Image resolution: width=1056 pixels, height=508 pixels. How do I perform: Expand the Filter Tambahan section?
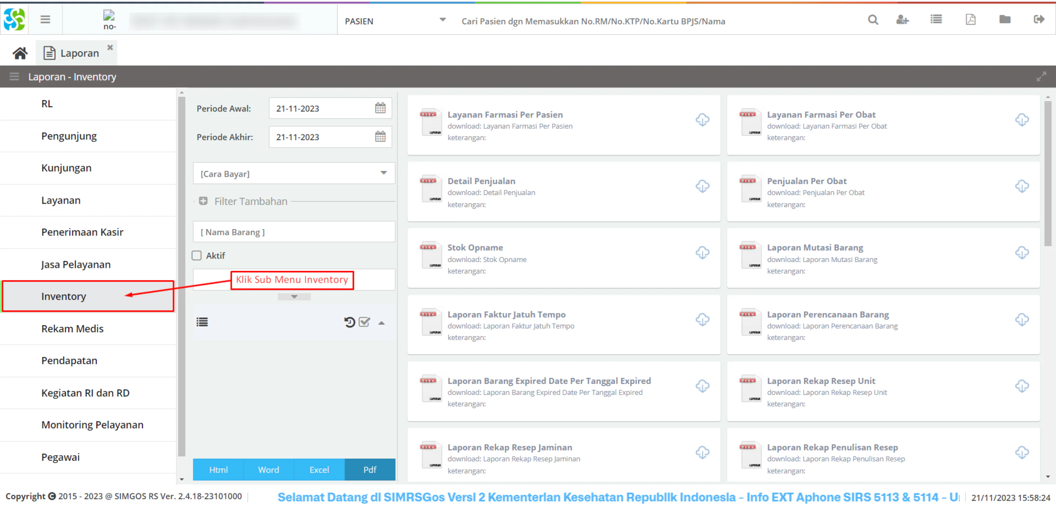pos(203,201)
